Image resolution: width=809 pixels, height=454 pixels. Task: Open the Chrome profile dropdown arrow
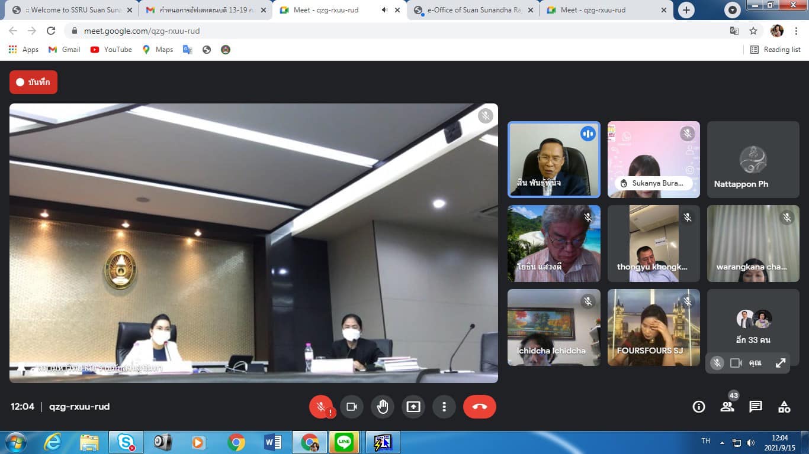(733, 10)
